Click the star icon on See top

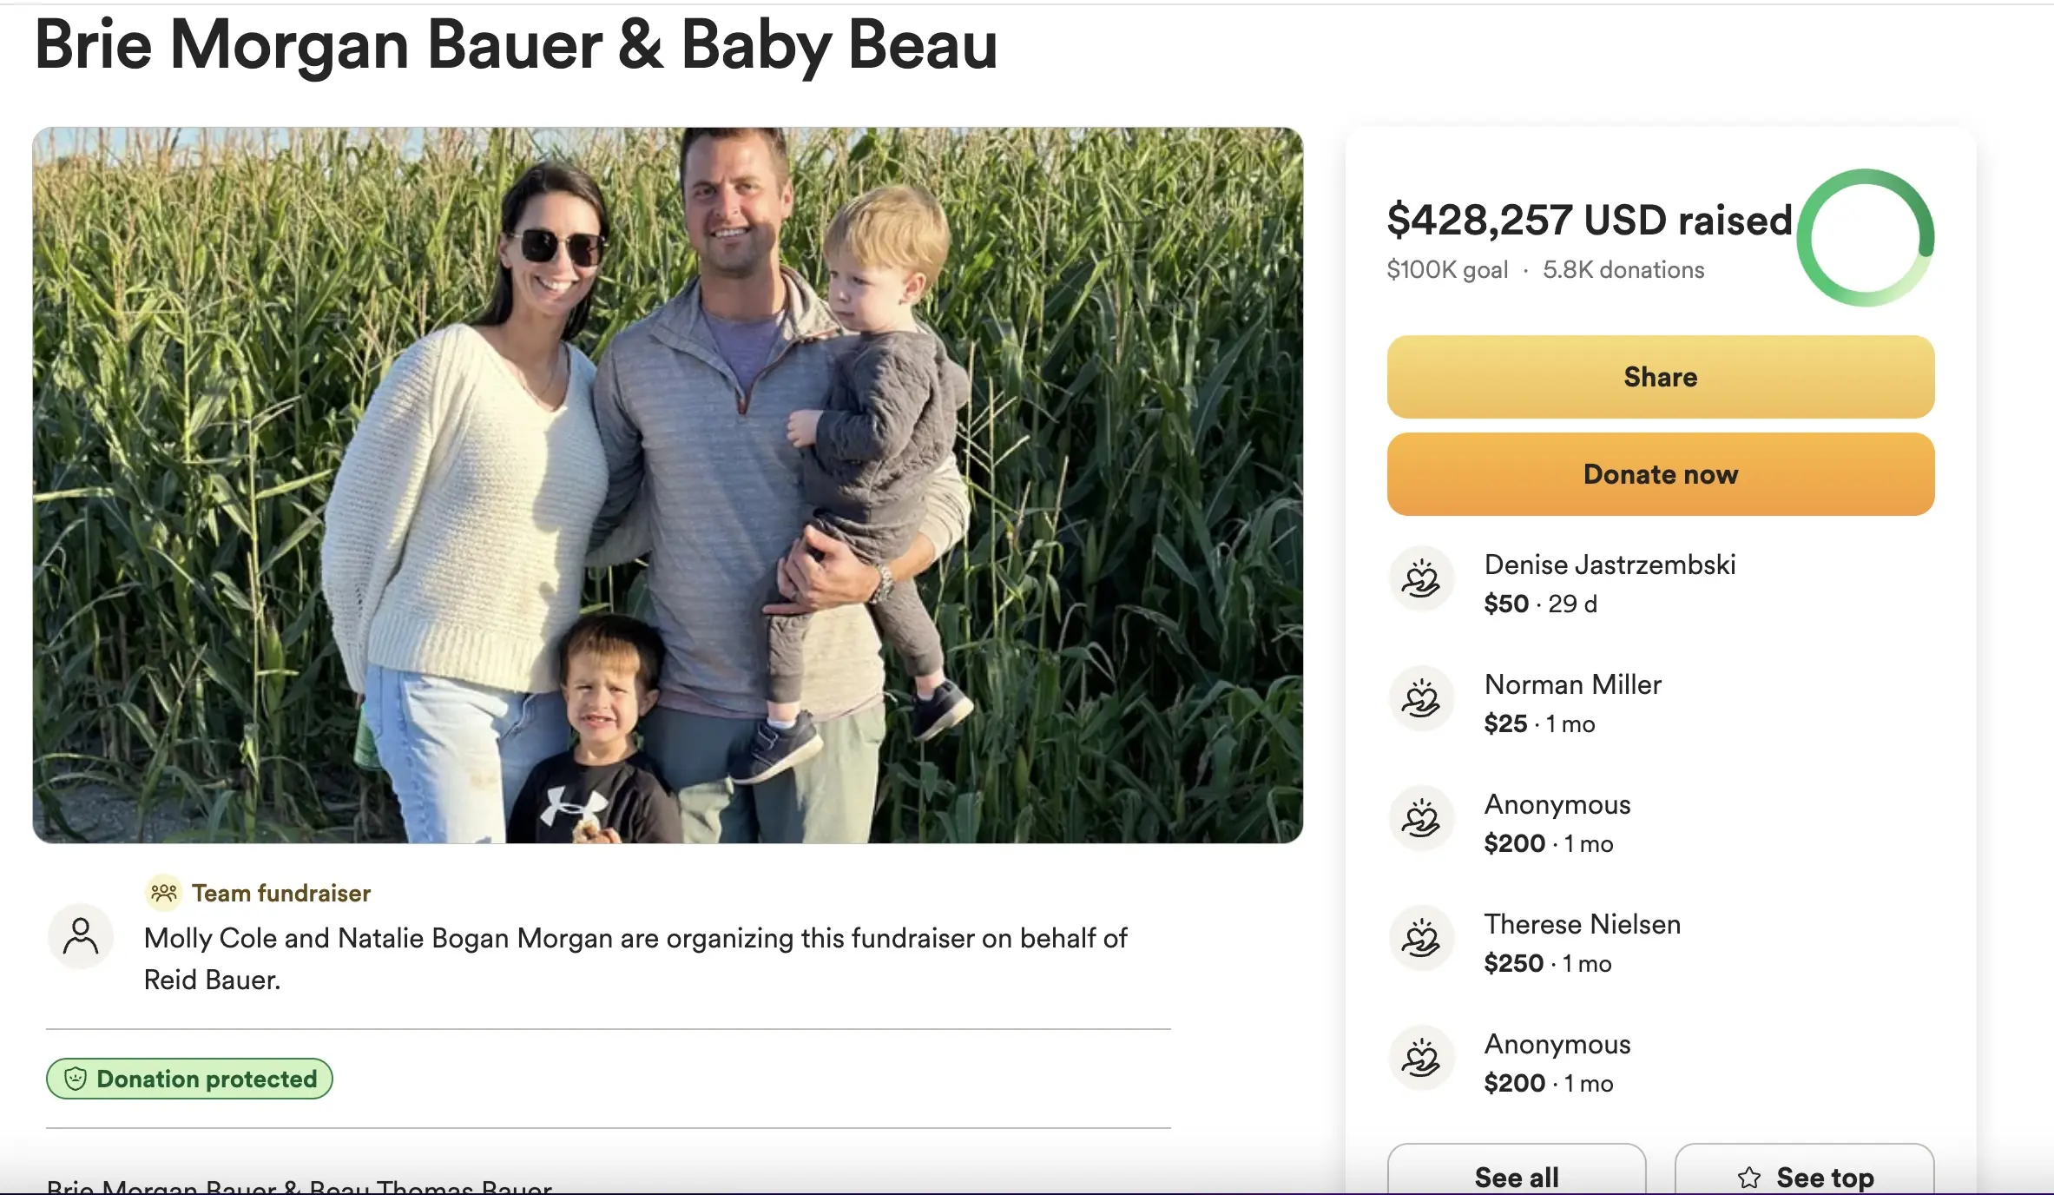[1749, 1177]
